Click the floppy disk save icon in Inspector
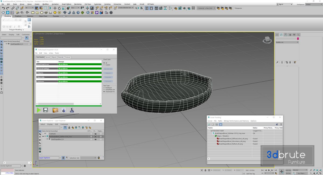The image size is (323, 175). [46, 110]
